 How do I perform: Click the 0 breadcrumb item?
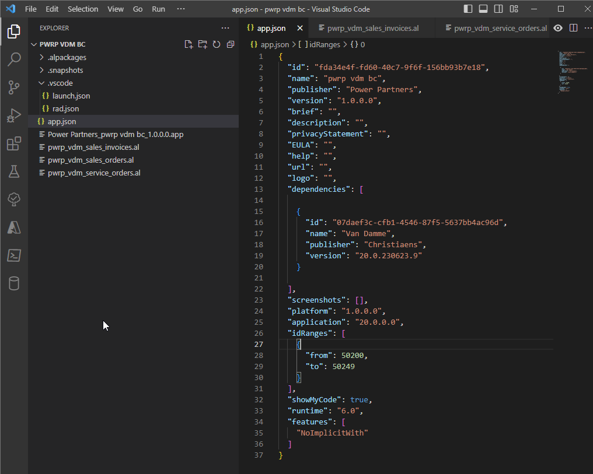[362, 44]
